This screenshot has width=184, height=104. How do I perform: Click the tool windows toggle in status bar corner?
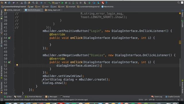pos(2,100)
